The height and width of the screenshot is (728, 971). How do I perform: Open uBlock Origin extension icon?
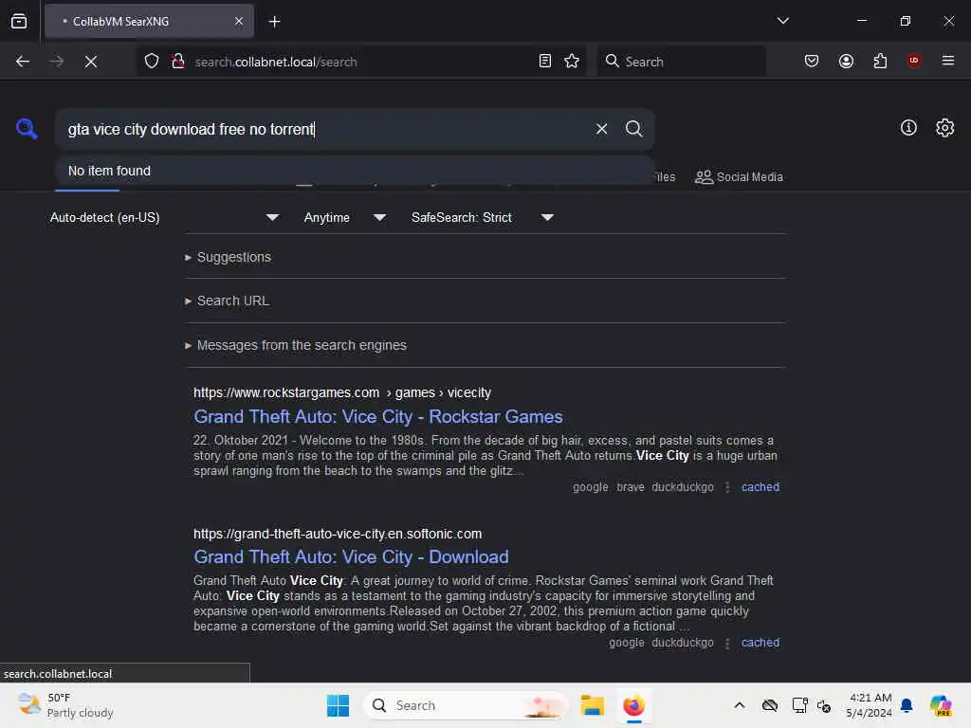[x=913, y=61]
